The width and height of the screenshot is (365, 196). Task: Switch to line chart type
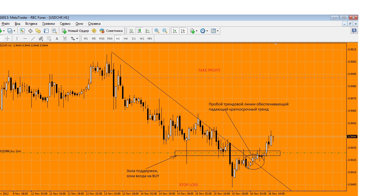click(x=147, y=31)
